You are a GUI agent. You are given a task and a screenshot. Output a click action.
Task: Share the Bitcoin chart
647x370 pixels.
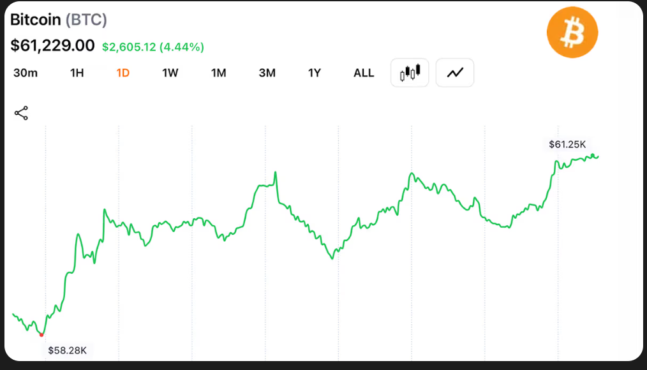[21, 113]
